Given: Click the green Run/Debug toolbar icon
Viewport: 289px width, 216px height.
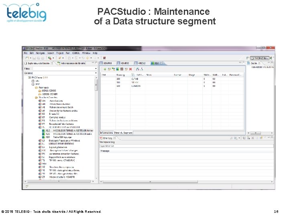Looking at the screenshot, I should coord(50,58).
